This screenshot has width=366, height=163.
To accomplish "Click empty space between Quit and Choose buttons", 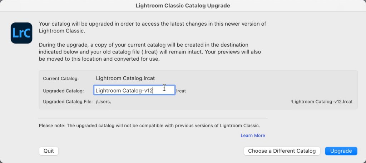I will coord(150,151).
